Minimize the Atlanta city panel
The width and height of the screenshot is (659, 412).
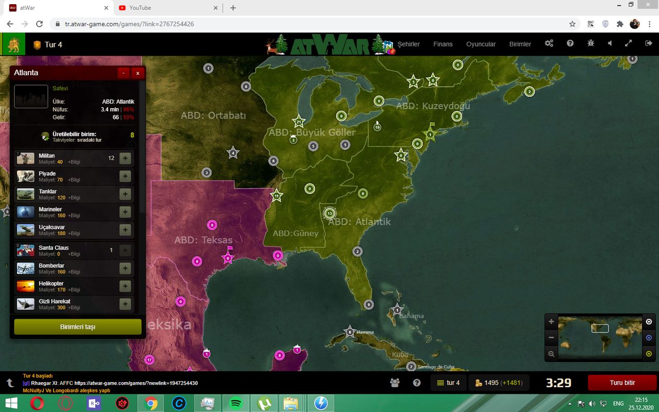click(124, 73)
